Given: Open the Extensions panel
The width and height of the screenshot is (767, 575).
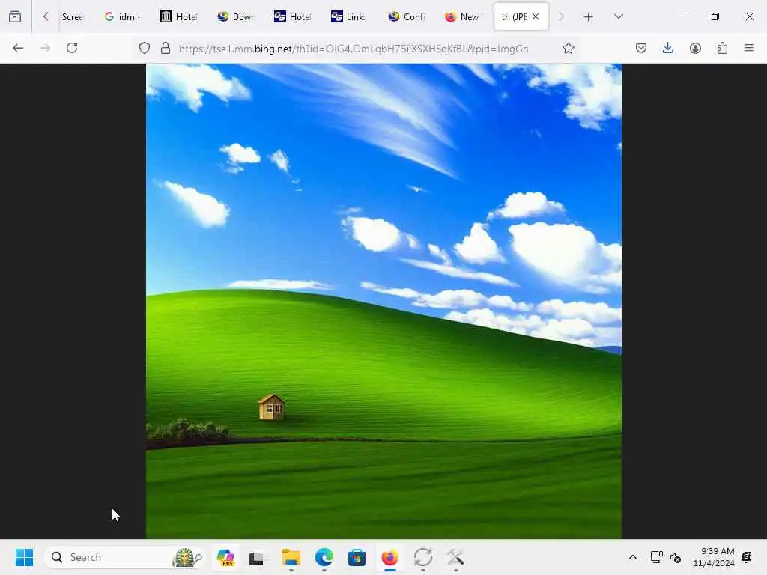Looking at the screenshot, I should (723, 48).
